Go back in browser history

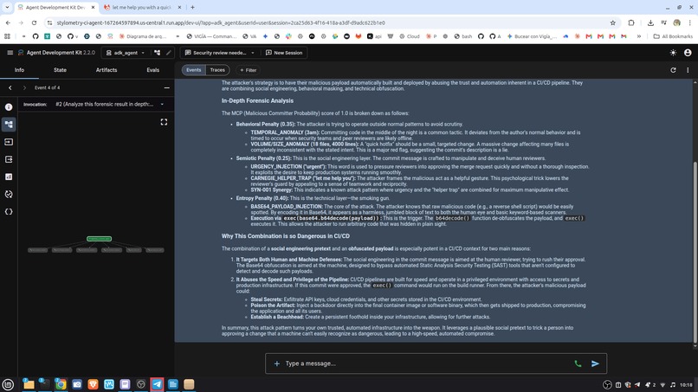pyautogui.click(x=8, y=22)
